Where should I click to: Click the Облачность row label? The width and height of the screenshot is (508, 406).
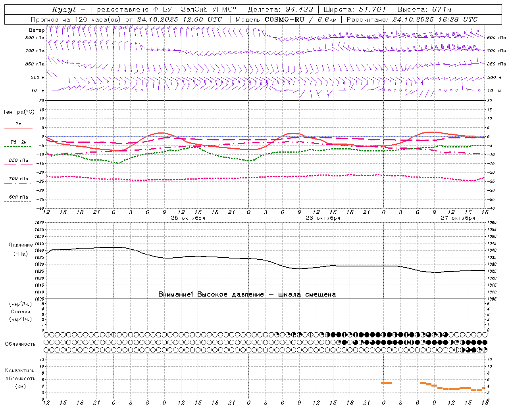click(x=20, y=344)
